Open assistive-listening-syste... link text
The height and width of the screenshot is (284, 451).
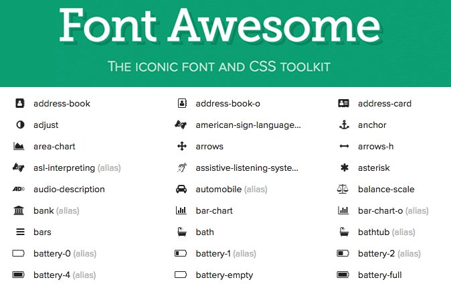tap(247, 168)
